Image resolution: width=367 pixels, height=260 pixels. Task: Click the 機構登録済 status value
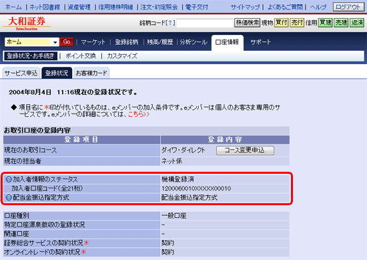coord(177,179)
